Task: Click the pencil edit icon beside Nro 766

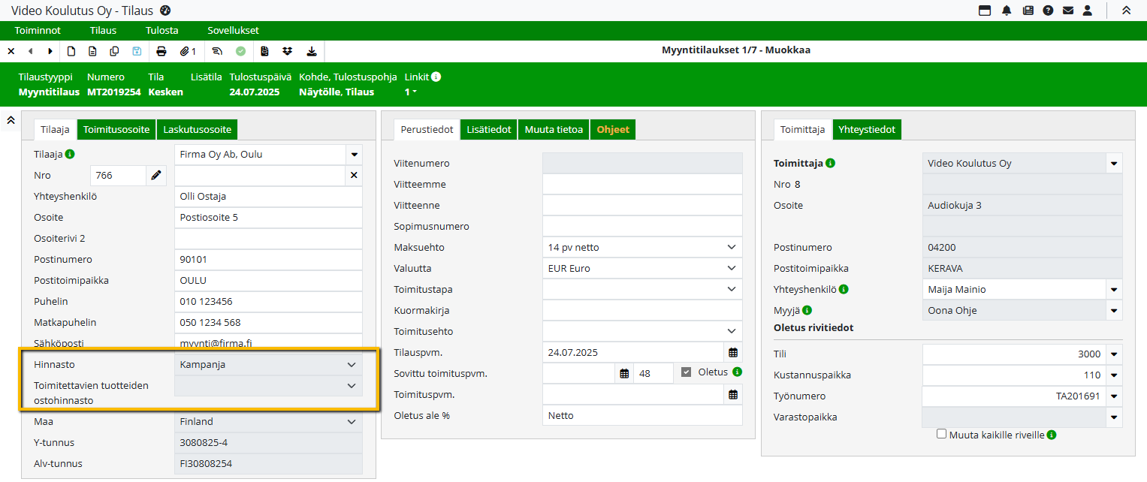Action: pyautogui.click(x=155, y=175)
